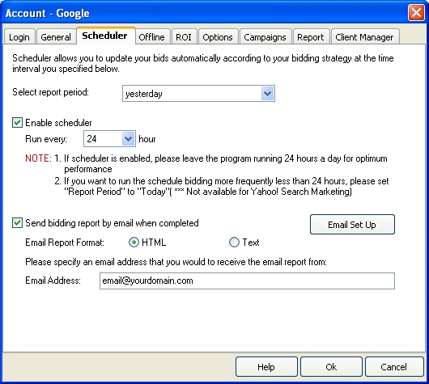Focus the Email Address input field
Screen dimensions: 429x384
point(247,281)
